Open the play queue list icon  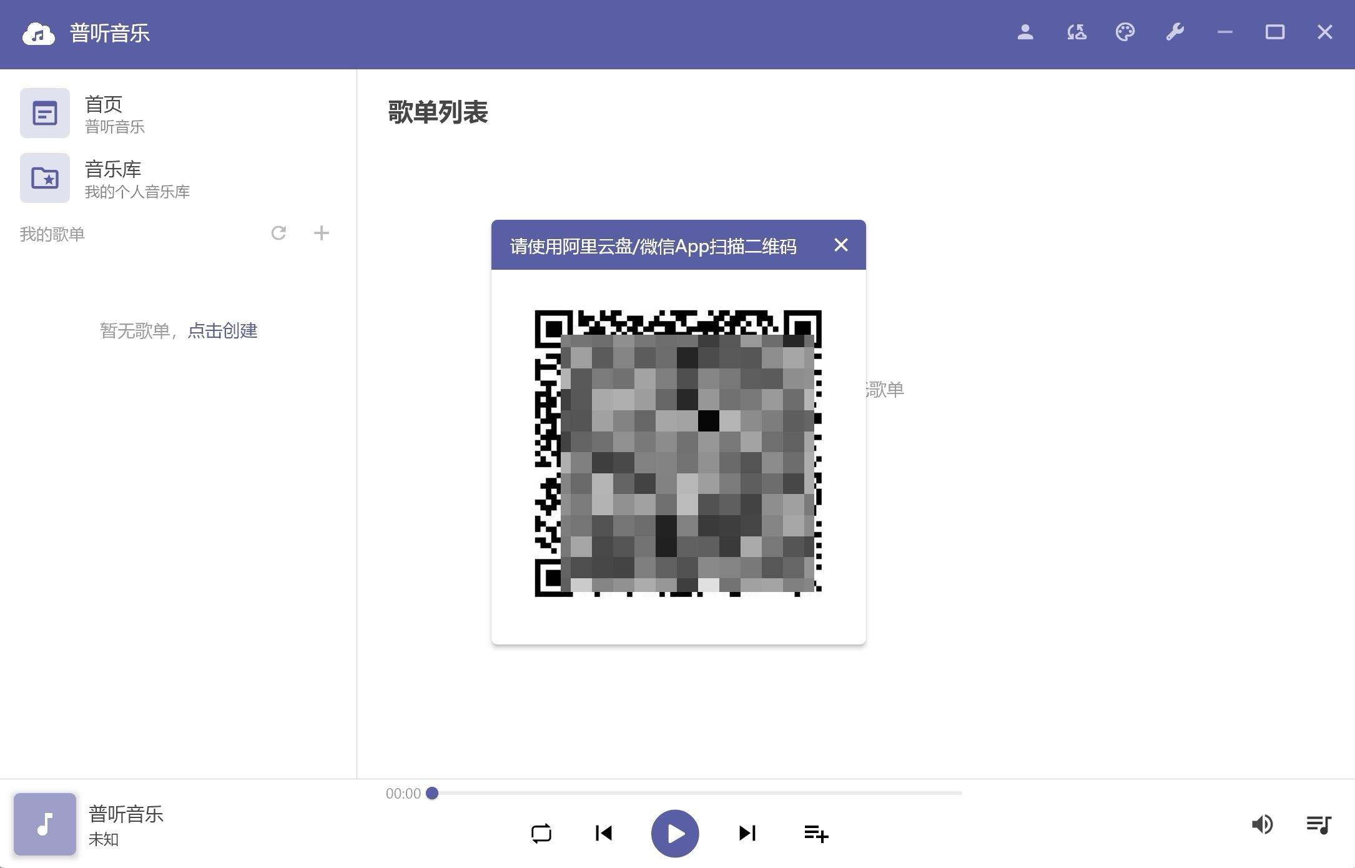1319,824
